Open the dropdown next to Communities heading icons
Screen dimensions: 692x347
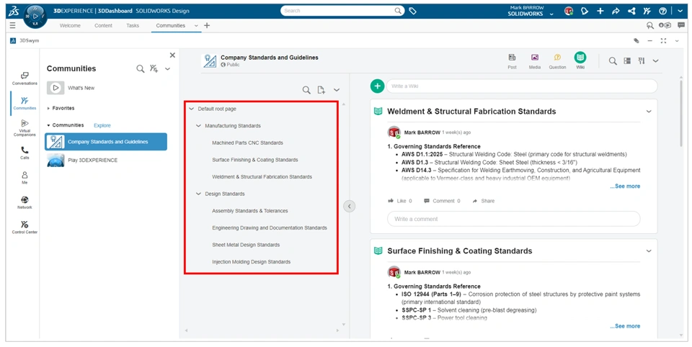[x=168, y=69]
